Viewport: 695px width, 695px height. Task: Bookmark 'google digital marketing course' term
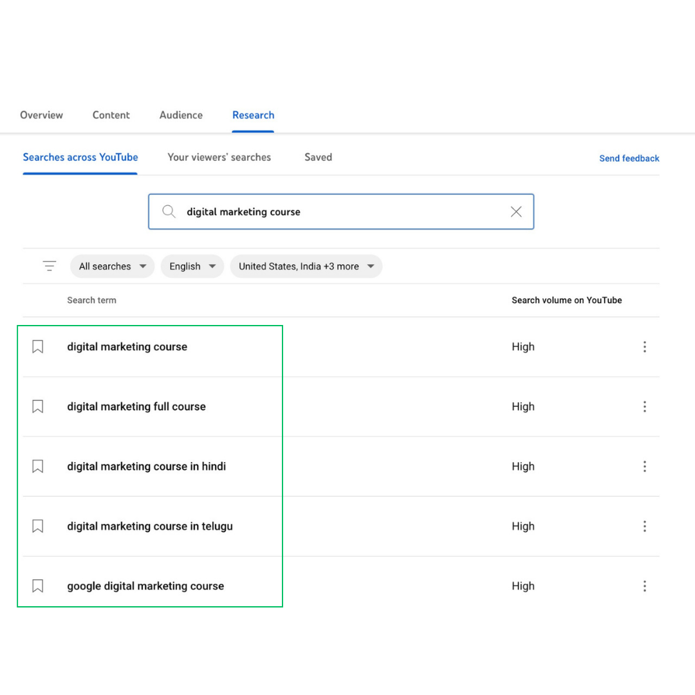[38, 586]
